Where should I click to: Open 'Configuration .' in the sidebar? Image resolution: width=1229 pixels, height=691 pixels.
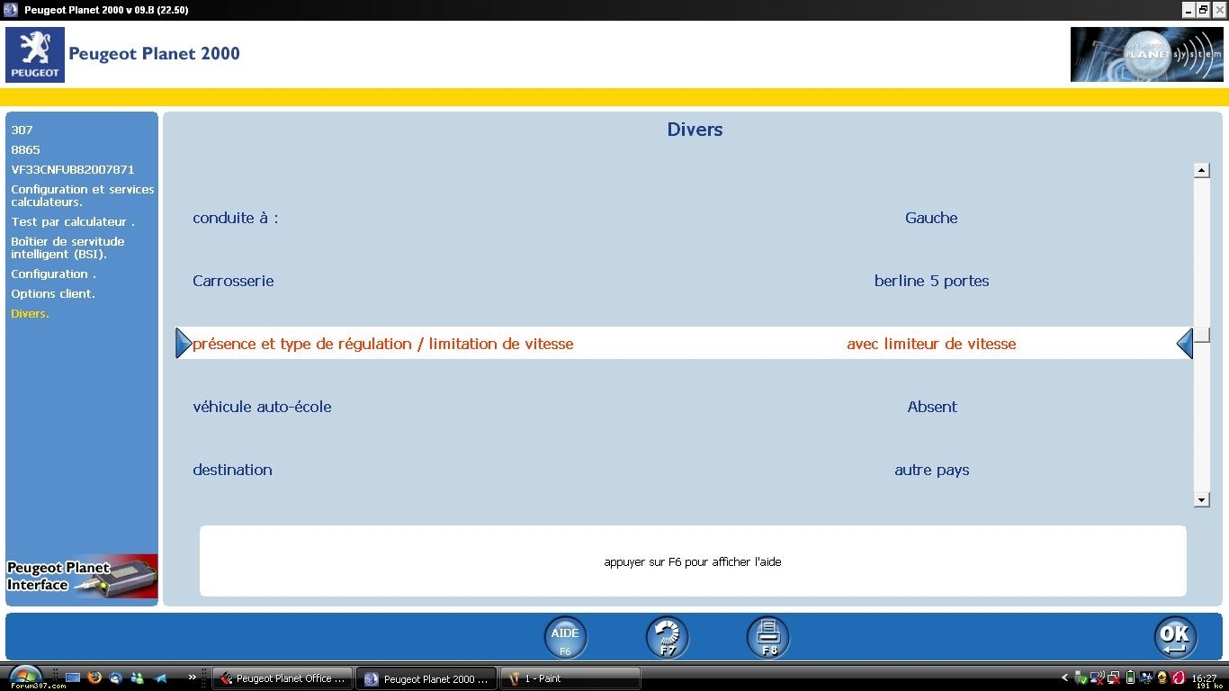[53, 274]
